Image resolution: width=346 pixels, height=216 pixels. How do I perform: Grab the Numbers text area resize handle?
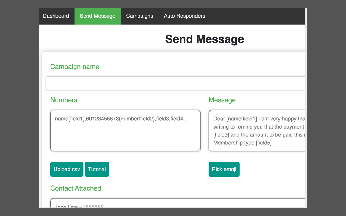pos(199,150)
